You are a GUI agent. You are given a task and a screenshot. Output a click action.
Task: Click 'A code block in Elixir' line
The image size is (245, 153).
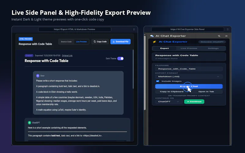pyautogui.click(x=57, y=92)
